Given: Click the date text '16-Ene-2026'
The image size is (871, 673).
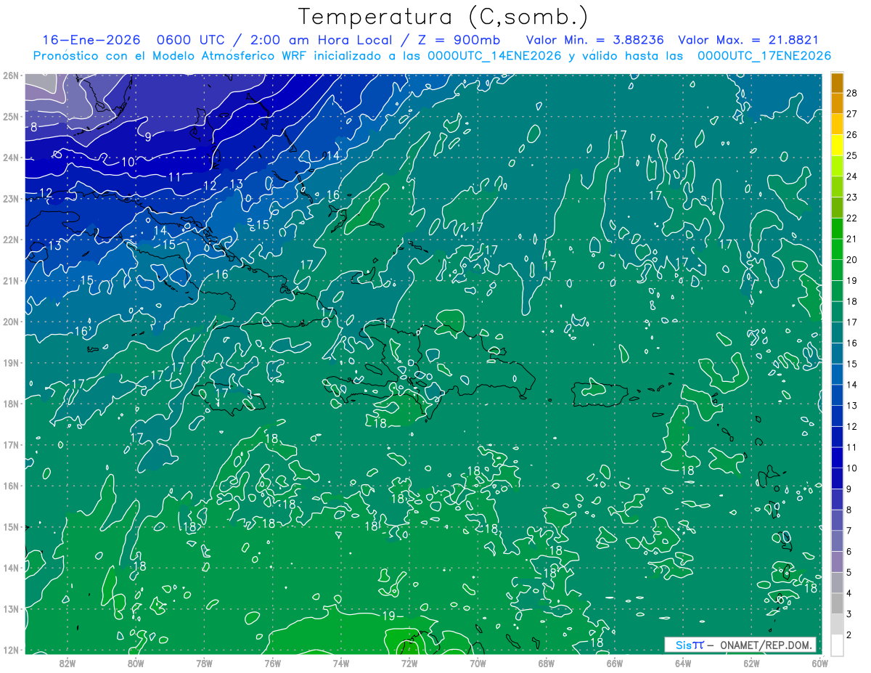Looking at the screenshot, I should click(92, 41).
